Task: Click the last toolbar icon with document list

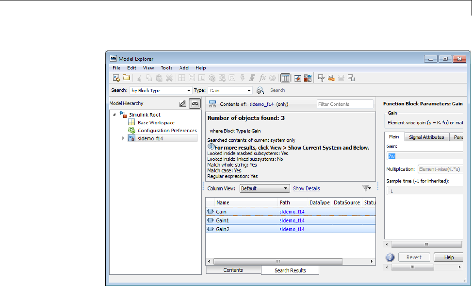Action: point(351,78)
